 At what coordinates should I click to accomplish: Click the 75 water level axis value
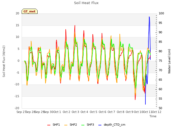[x=160, y=61]
